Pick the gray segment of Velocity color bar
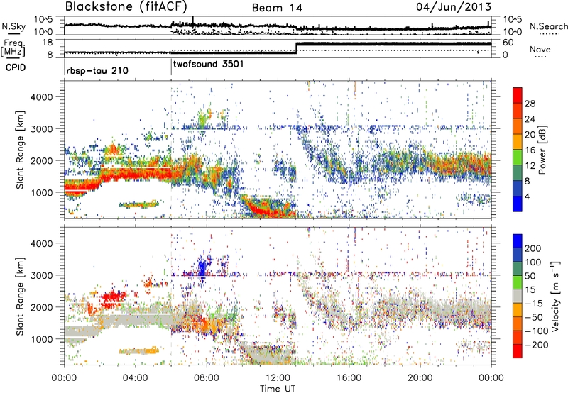Viewport: 568px width, 393px height. pyautogui.click(x=518, y=297)
